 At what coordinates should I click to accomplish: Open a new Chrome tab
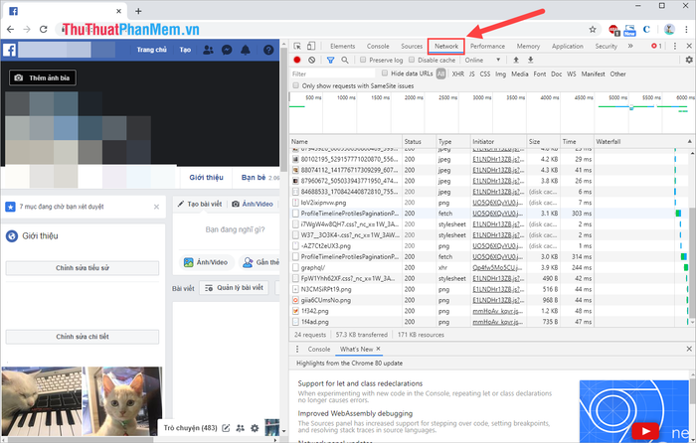pos(138,11)
